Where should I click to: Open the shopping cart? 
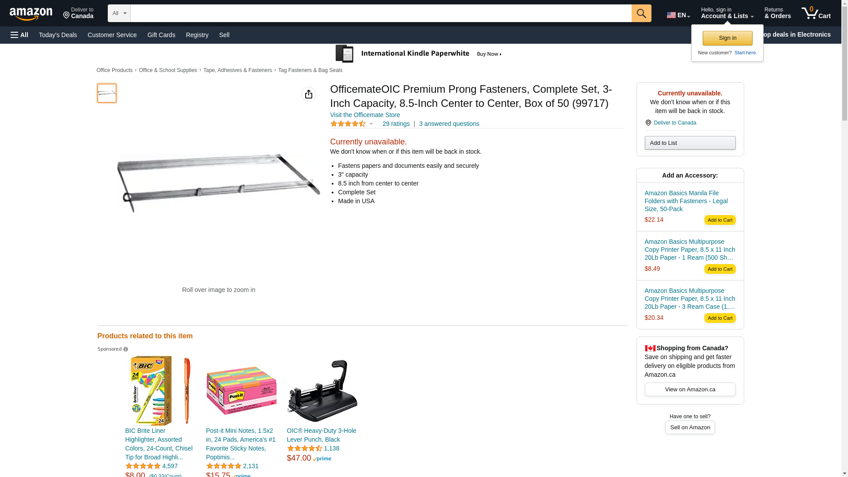[x=816, y=13]
